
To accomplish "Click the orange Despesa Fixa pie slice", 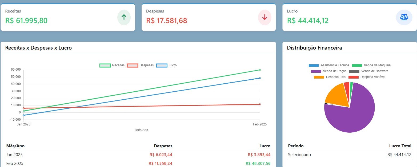I will point(336,95).
